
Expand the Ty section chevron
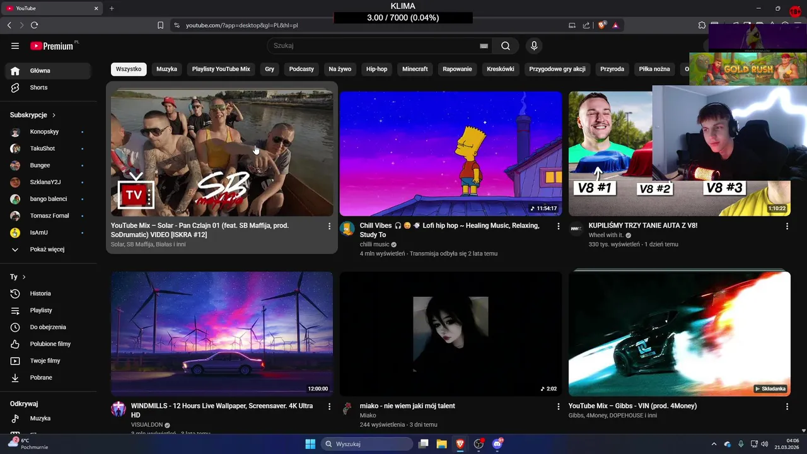pos(24,277)
